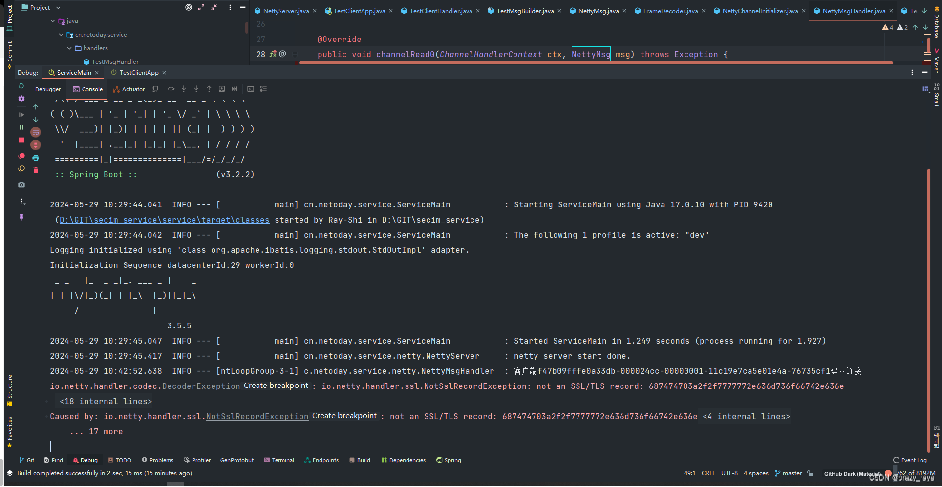The image size is (942, 487).
Task: Close the NettyMsg.java editor tab
Action: [x=624, y=11]
